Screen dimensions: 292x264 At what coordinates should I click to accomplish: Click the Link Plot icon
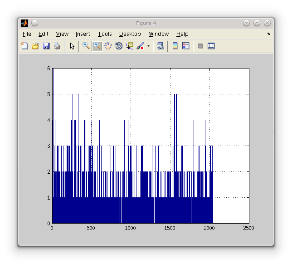(160, 46)
